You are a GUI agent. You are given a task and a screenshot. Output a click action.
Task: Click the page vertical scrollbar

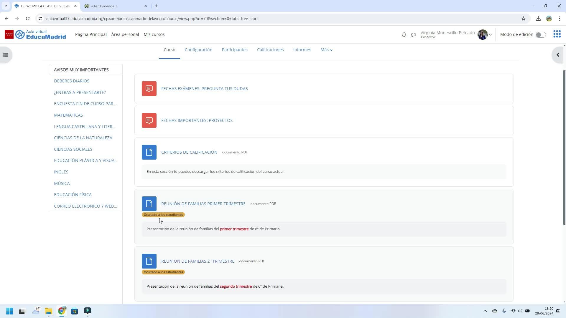pyautogui.click(x=564, y=147)
